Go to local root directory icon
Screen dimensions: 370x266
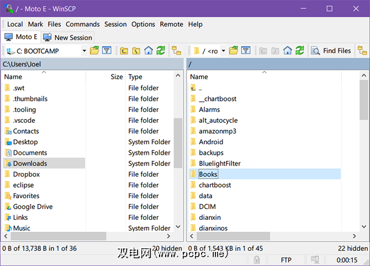136,51
